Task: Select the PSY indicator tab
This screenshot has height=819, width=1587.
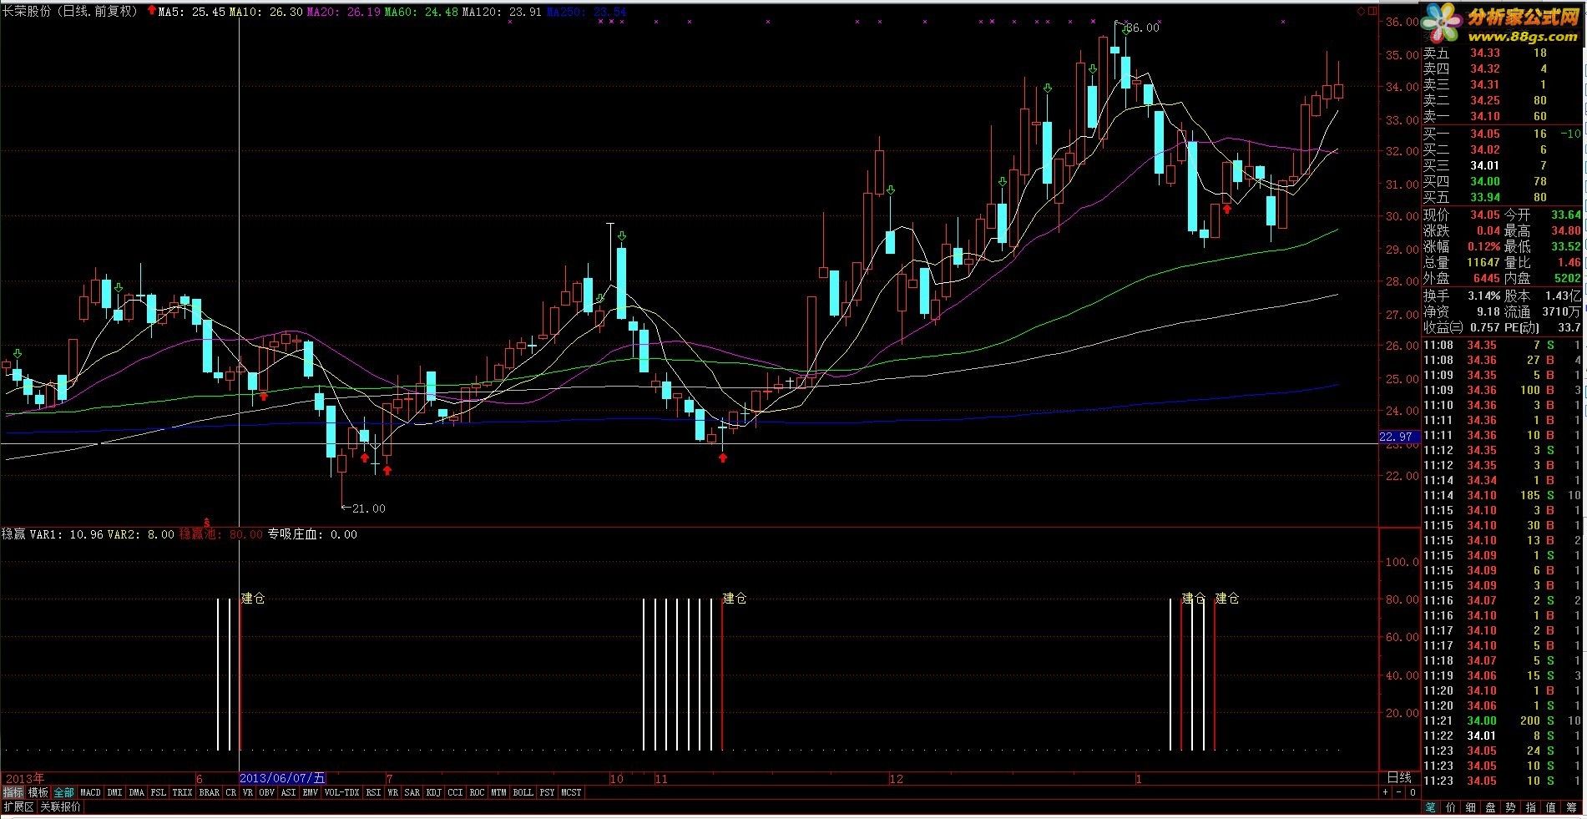Action: tap(548, 792)
